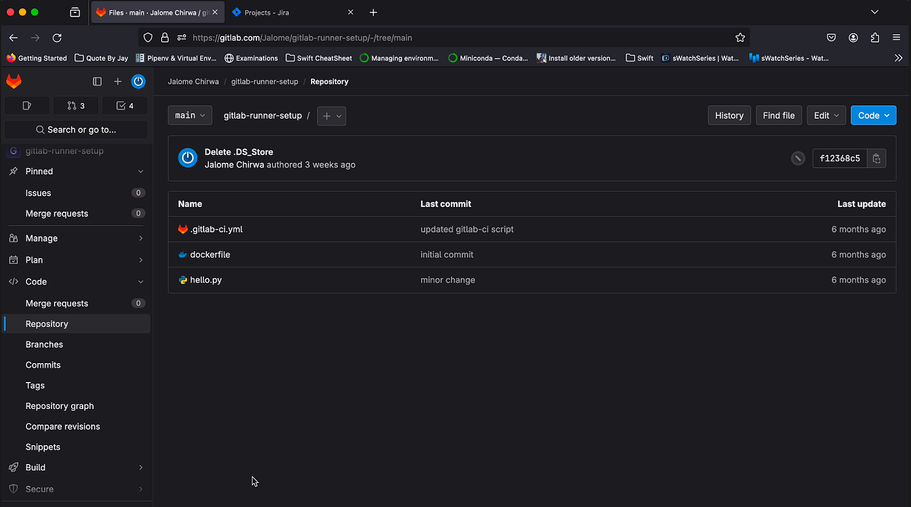Open a new browser tab with plus
The height and width of the screenshot is (507, 911).
click(373, 12)
